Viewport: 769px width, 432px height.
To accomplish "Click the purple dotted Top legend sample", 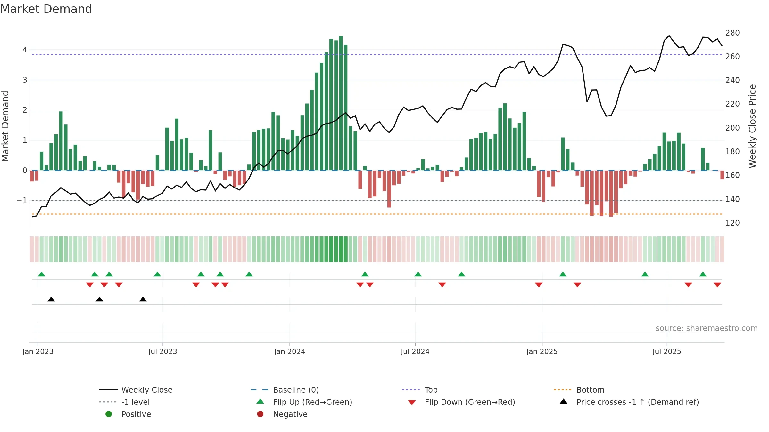I will click(x=411, y=390).
